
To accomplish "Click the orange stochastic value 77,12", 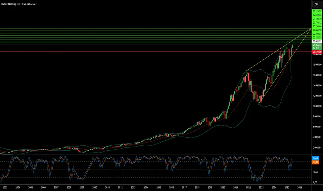I will click(316, 163).
